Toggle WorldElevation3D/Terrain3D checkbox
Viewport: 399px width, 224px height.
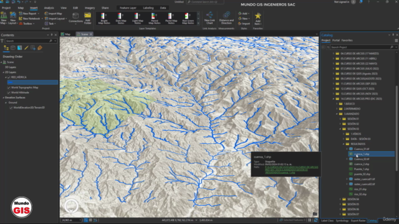[x=11, y=108]
